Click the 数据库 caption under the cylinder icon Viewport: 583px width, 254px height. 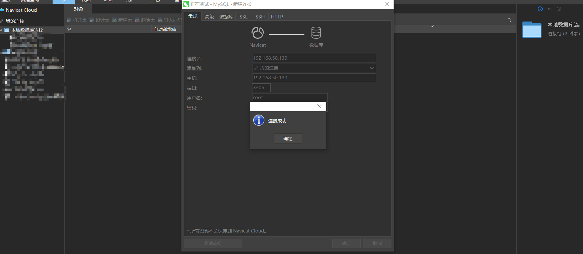tap(316, 45)
